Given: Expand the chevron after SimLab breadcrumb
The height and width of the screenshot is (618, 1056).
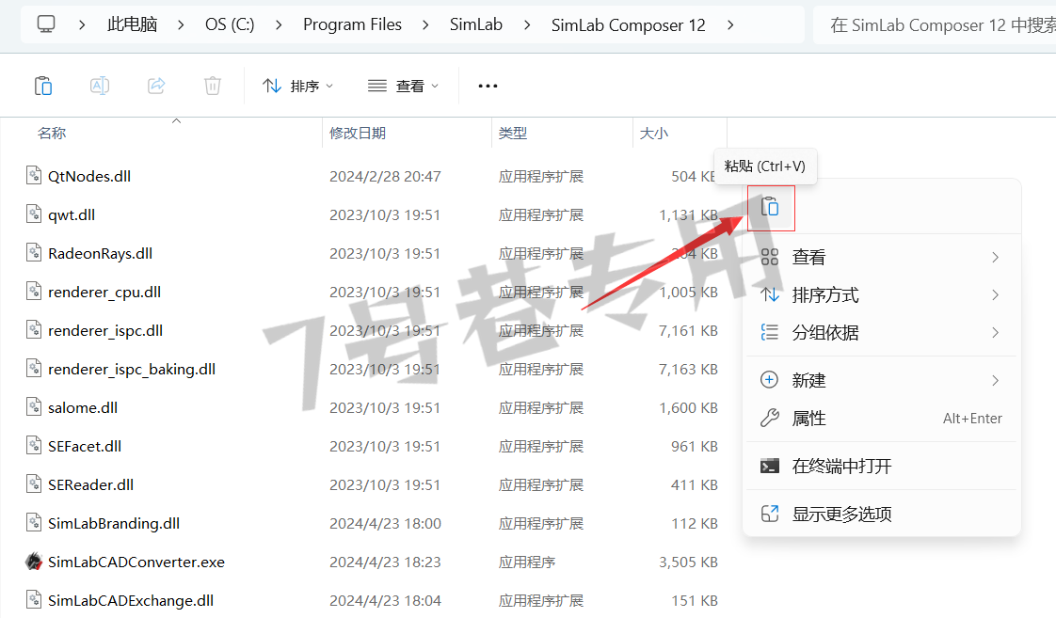Looking at the screenshot, I should pyautogui.click(x=527, y=24).
